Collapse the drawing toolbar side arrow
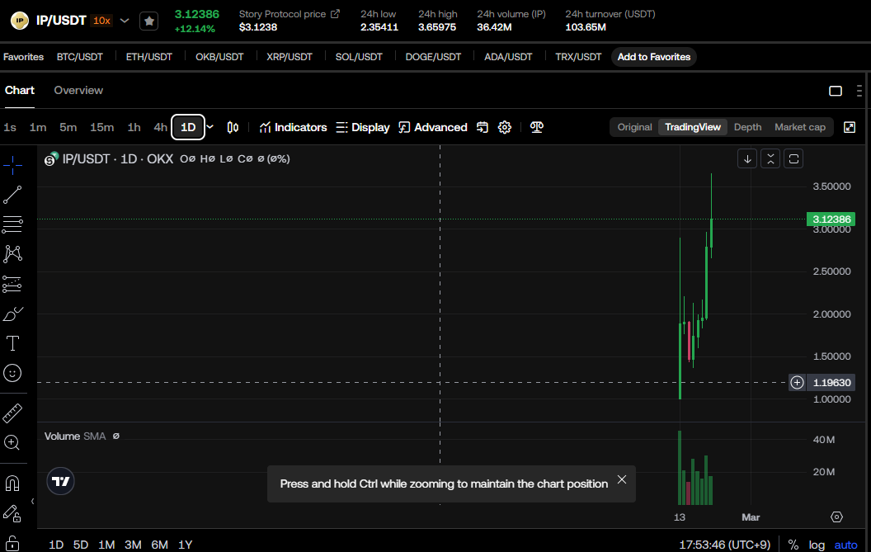This screenshot has height=552, width=871. (x=32, y=502)
